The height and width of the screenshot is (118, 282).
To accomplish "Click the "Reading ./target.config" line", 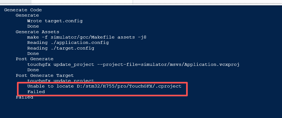I will [x=61, y=48].
